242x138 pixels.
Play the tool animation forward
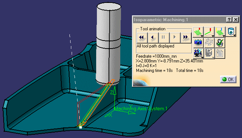175,38
